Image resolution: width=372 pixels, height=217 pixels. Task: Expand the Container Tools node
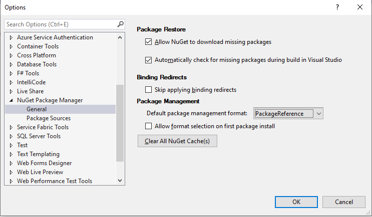pyautogui.click(x=11, y=46)
